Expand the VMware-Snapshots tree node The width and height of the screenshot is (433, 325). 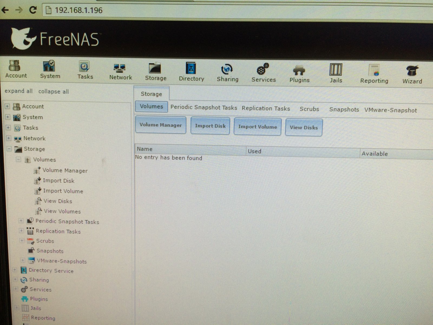[23, 261]
